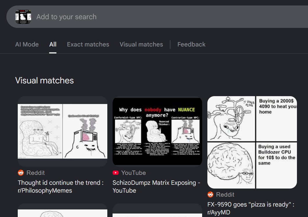Click the Reddit icon above AyyMD result
Screen dimensions: 308x217
[210, 194]
